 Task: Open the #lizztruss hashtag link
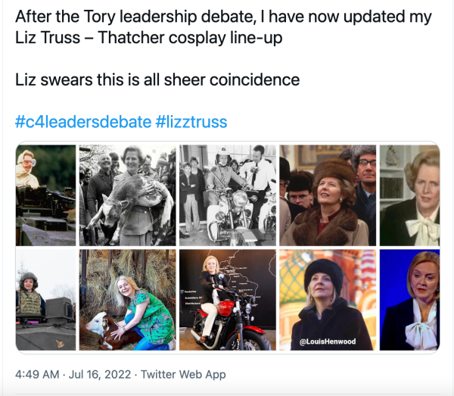tap(191, 122)
